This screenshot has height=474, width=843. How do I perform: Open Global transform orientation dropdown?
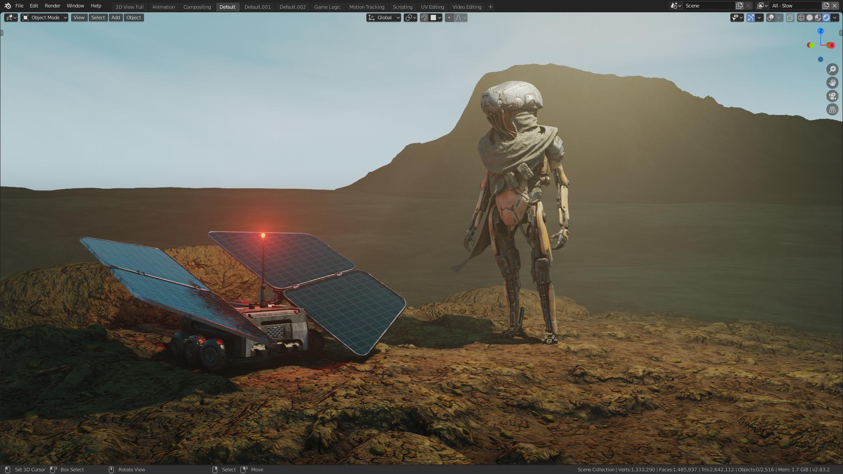pyautogui.click(x=384, y=18)
